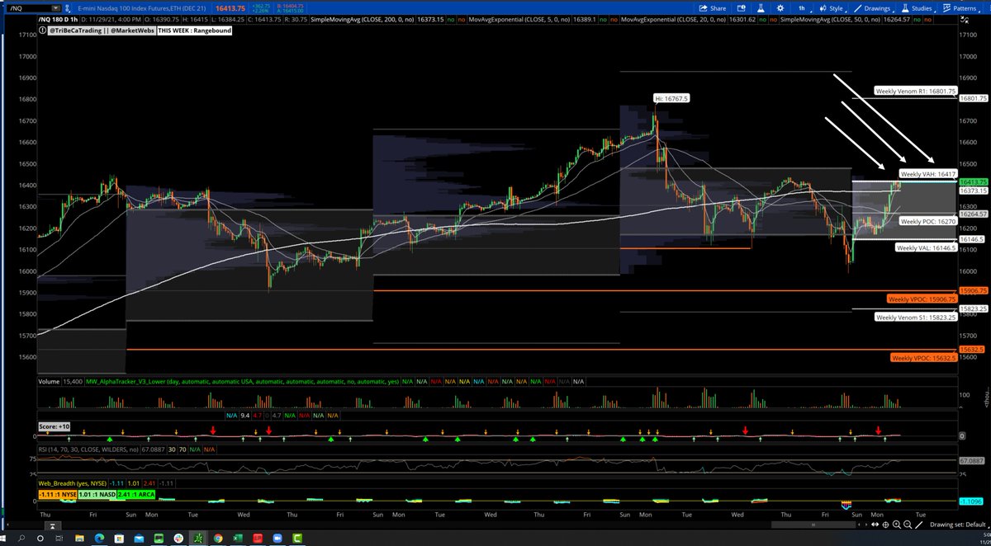Select the Studies flask icon in top toolbar
The image size is (991, 546).
pos(904,8)
